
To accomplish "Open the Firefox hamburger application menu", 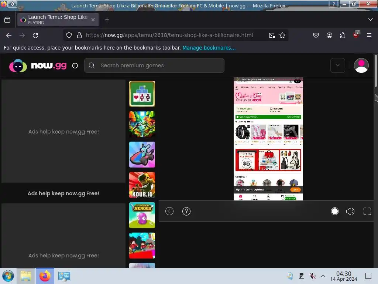I will coord(369,35).
